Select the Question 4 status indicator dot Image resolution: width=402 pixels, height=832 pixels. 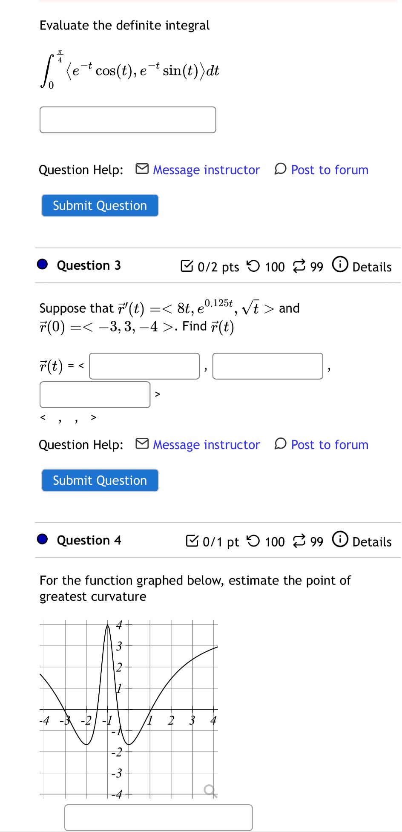click(42, 540)
